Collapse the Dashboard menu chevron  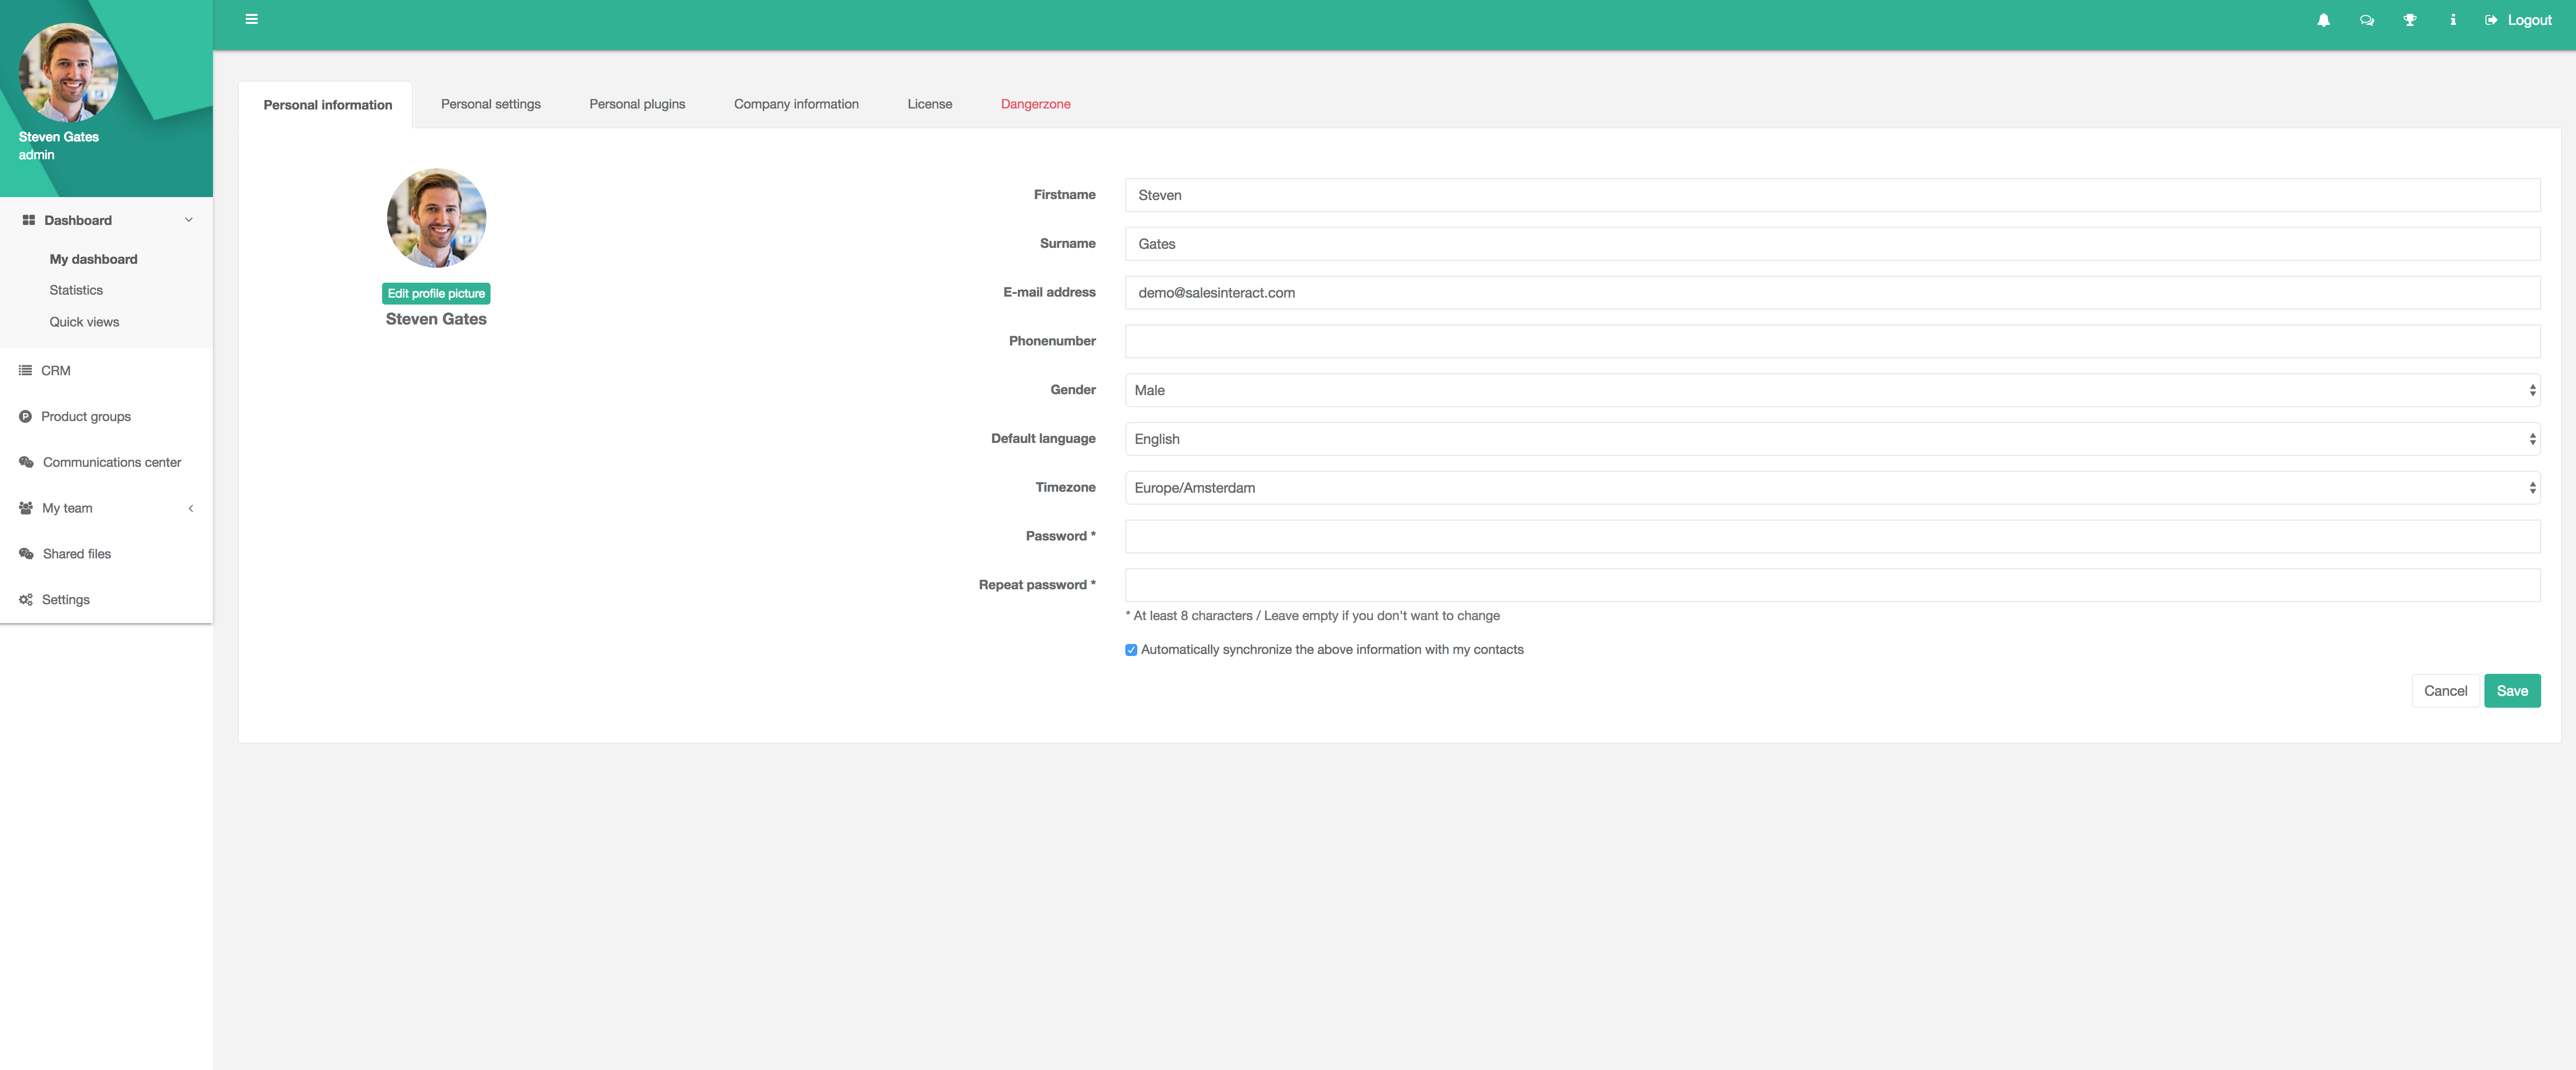[188, 220]
